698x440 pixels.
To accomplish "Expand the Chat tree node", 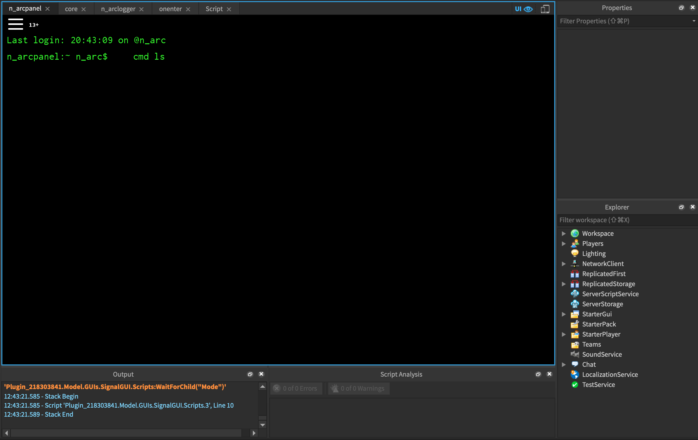I will 563,364.
